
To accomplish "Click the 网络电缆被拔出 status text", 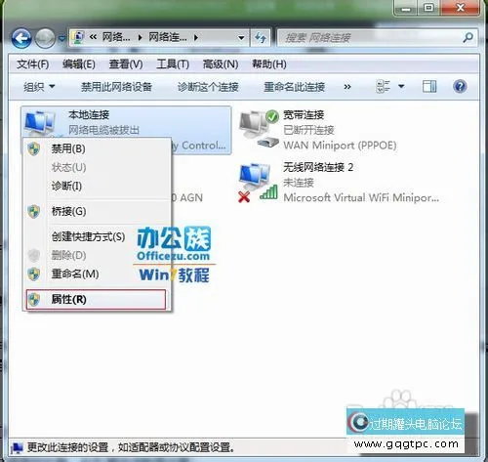I will (x=103, y=130).
